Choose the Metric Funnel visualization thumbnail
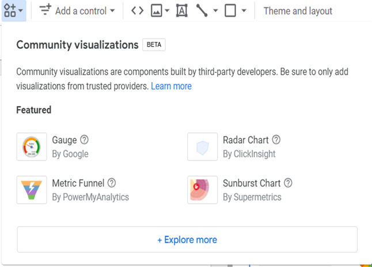This screenshot has width=372, height=267. click(x=32, y=190)
